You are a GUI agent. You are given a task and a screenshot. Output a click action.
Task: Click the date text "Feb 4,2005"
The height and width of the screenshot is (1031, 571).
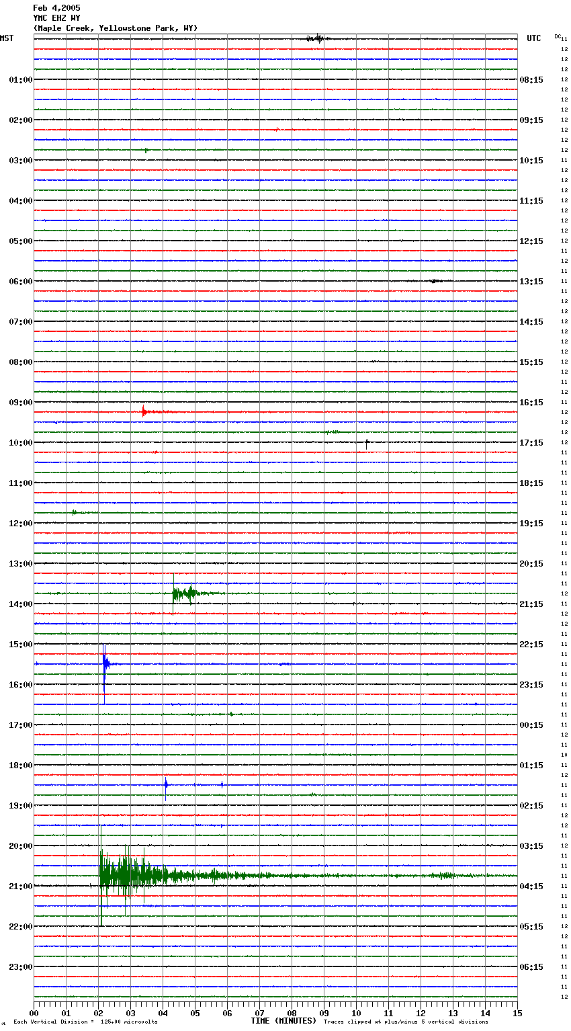[56, 8]
